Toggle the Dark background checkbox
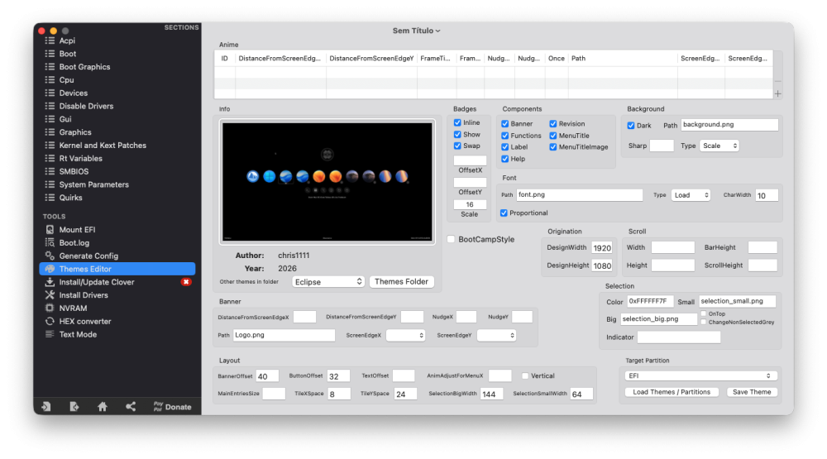 click(631, 126)
